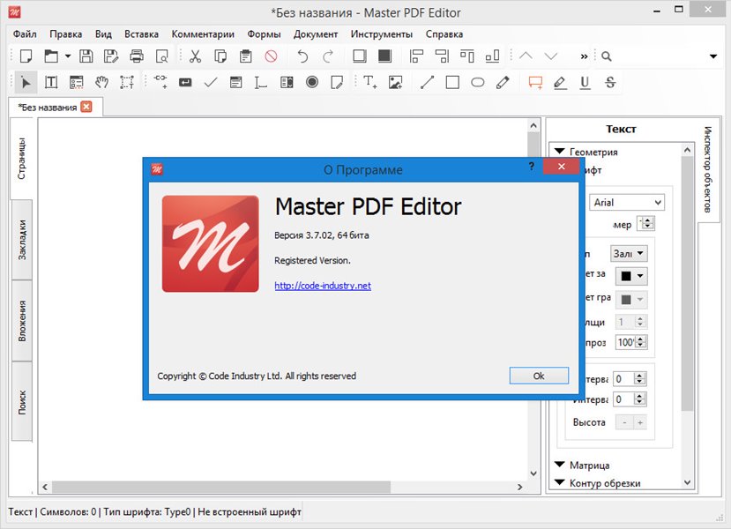Open the Вставка menu
This screenshot has height=529, width=731.
coord(141,34)
